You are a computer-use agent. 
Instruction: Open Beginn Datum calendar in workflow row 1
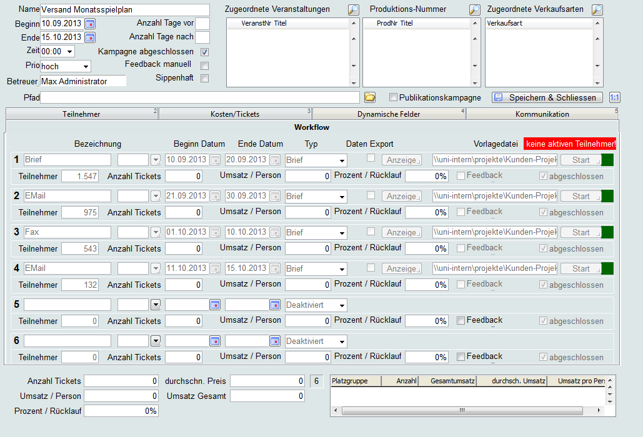[x=215, y=160]
